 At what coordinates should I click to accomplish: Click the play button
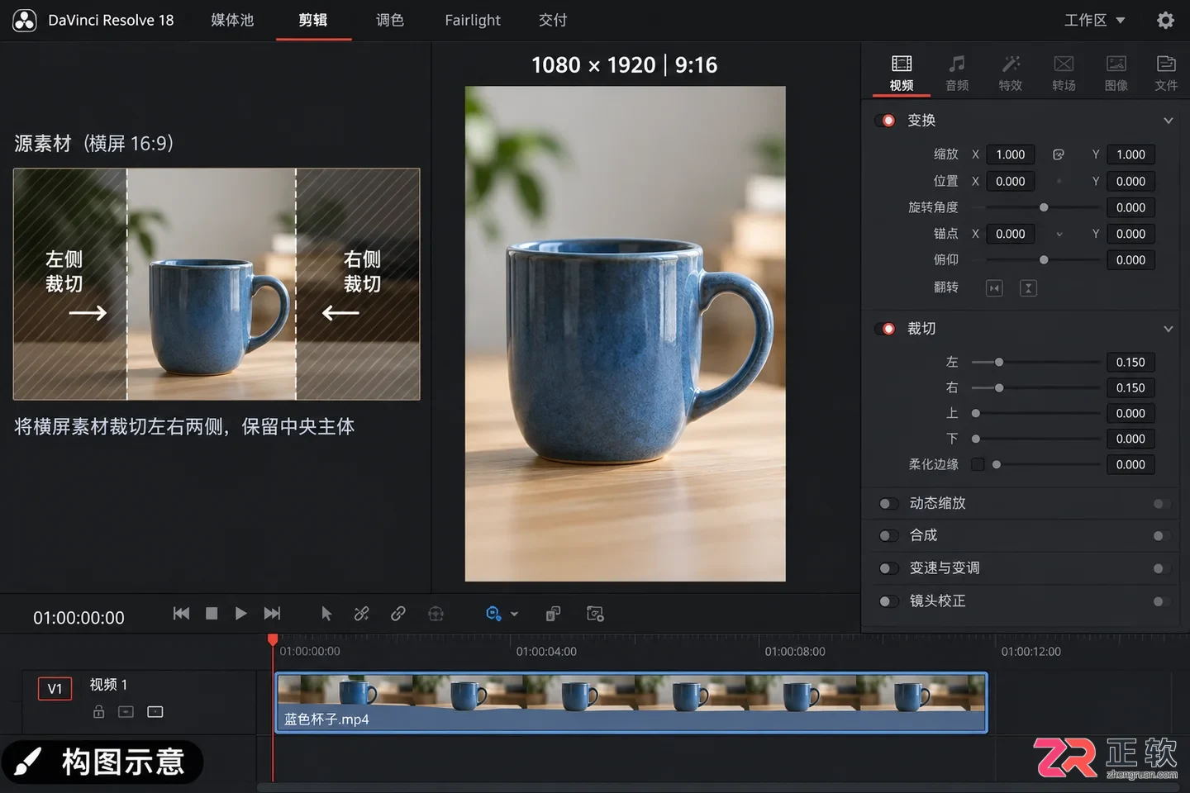(x=240, y=613)
